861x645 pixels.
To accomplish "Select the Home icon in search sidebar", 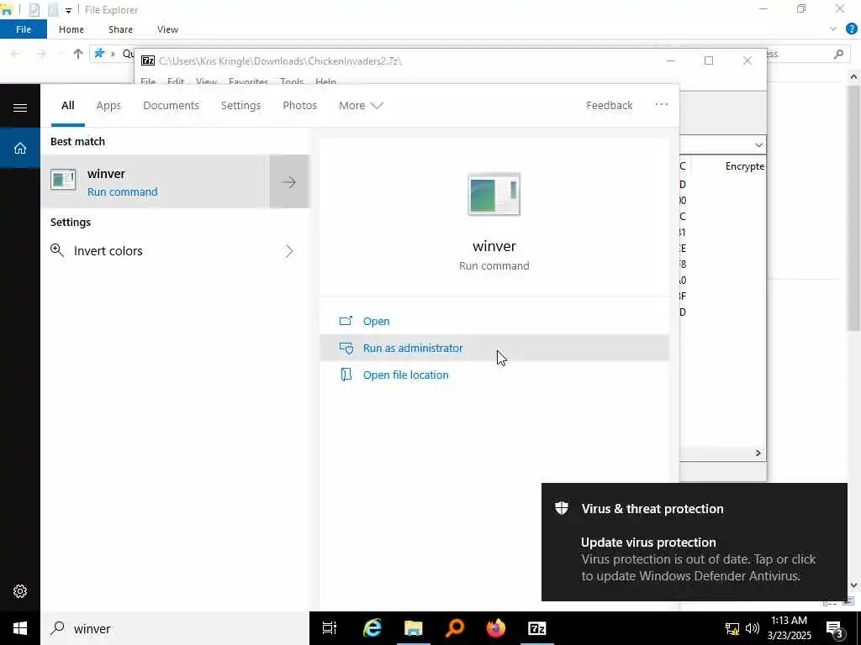I will coord(20,148).
